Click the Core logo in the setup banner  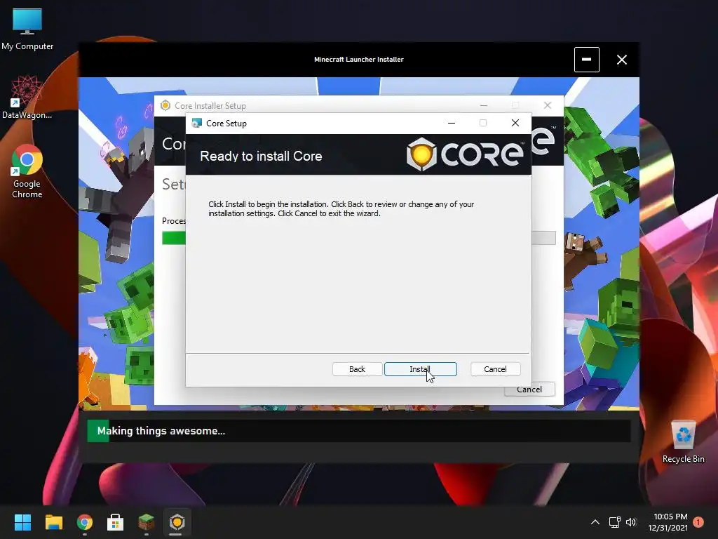click(466, 154)
